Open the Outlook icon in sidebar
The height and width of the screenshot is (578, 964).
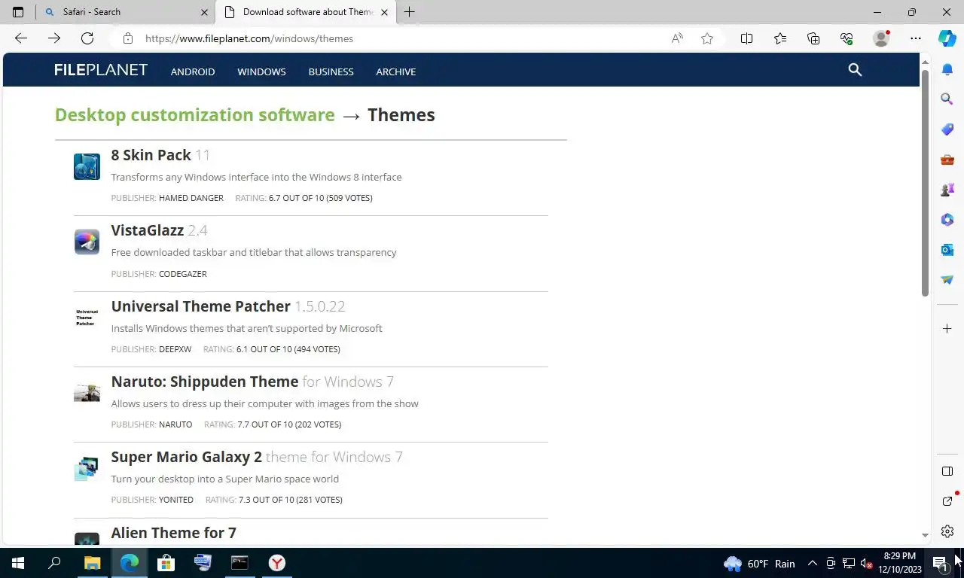click(x=947, y=249)
